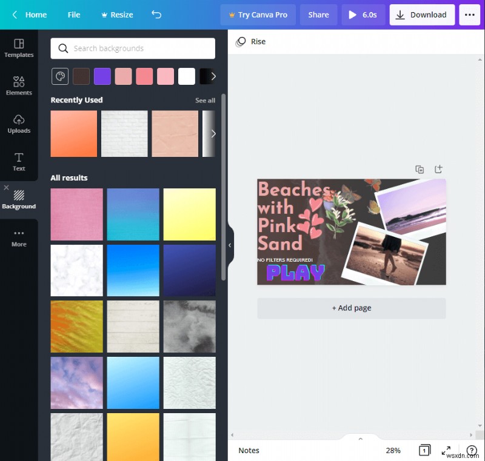This screenshot has width=485, height=461.
Task: Close the Background panel with X
Action: (7, 188)
